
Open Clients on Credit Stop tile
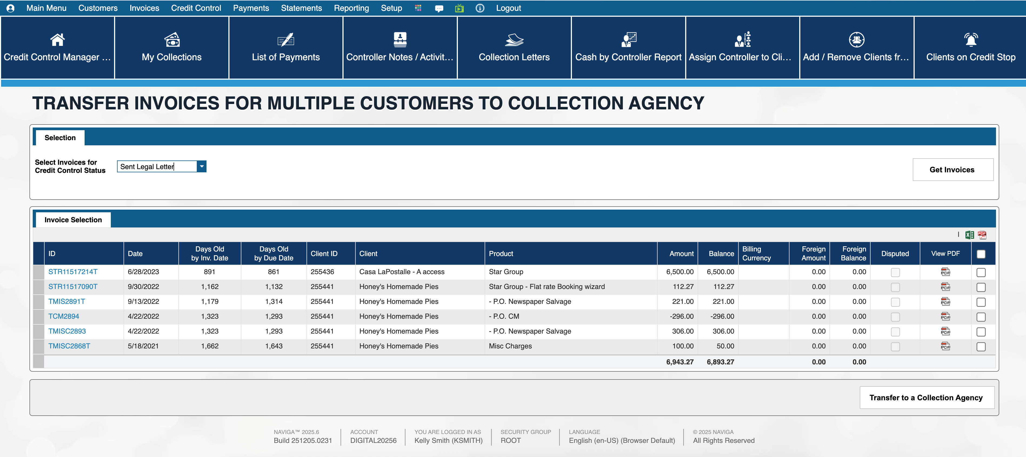tap(970, 48)
